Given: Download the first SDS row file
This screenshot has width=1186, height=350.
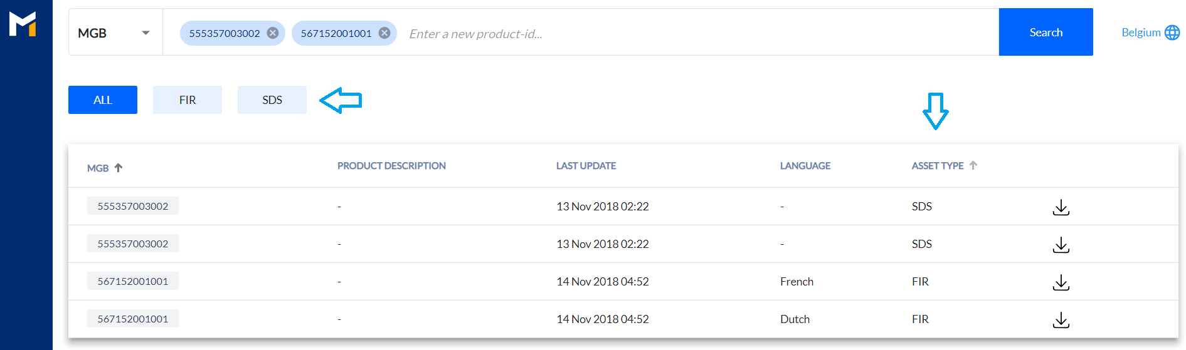Looking at the screenshot, I should pos(1061,207).
